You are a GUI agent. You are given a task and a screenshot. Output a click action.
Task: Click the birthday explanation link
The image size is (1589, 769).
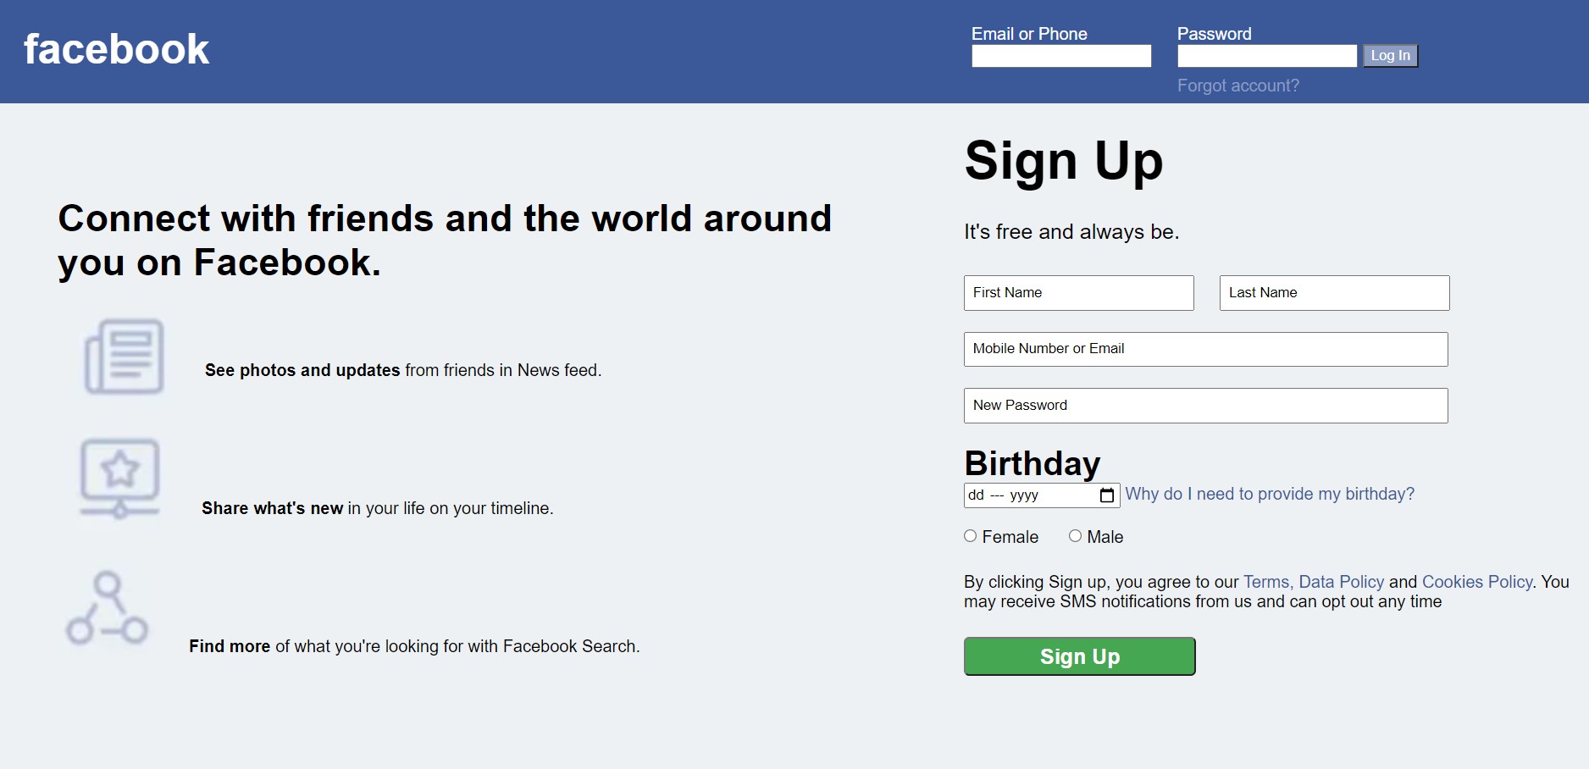tap(1269, 494)
